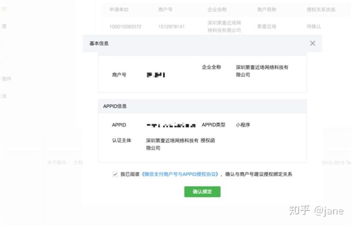
Task: Click the 商户简称 column header
Action: click(266, 10)
